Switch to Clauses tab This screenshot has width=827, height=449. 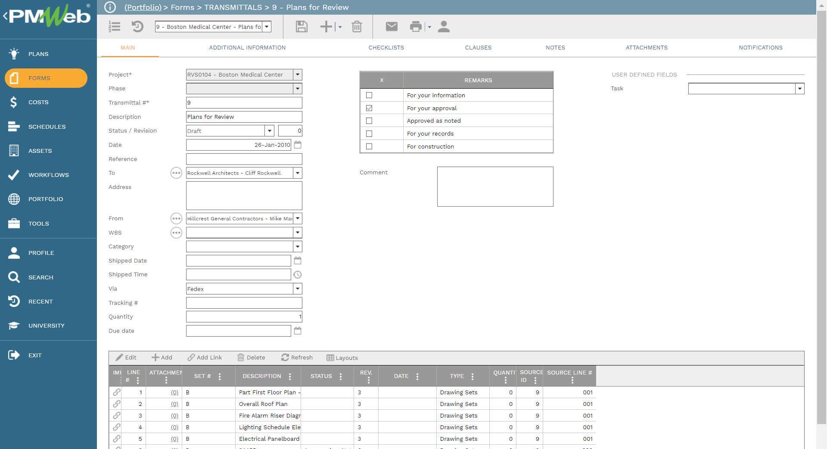[x=478, y=48]
